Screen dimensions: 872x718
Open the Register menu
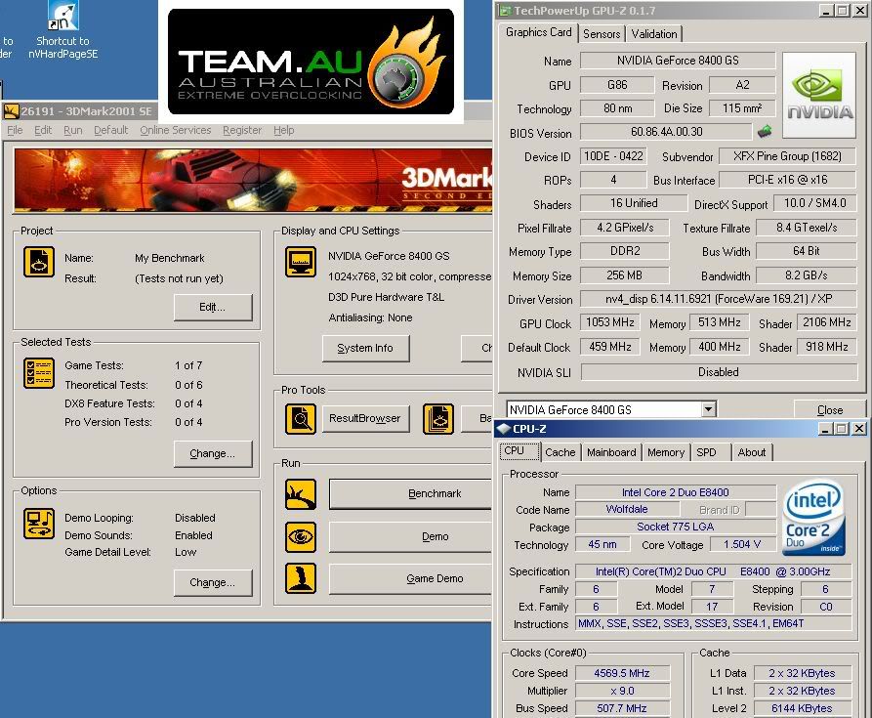click(x=242, y=130)
